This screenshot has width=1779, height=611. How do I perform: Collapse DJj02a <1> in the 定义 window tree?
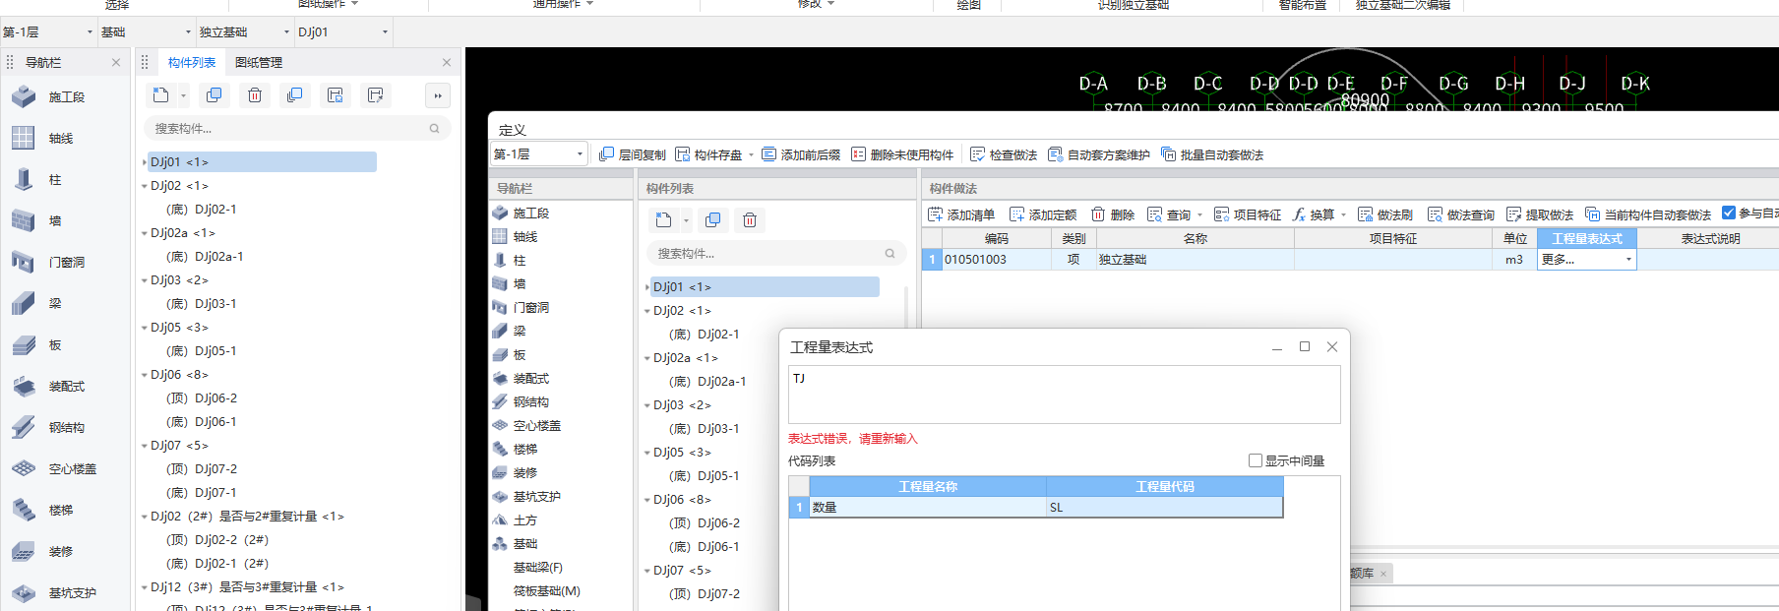(x=647, y=358)
